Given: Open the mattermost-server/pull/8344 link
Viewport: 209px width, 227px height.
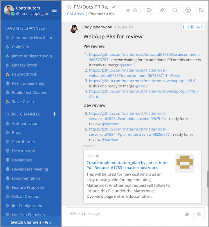Looking at the screenshot, I should click(x=129, y=132).
